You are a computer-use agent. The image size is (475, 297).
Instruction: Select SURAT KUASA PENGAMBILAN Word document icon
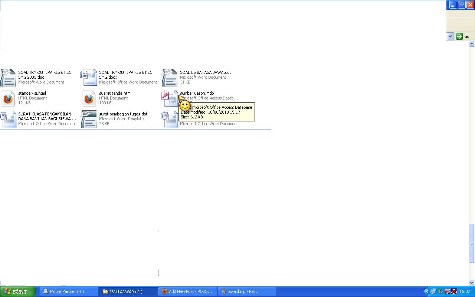pyautogui.click(x=8, y=119)
